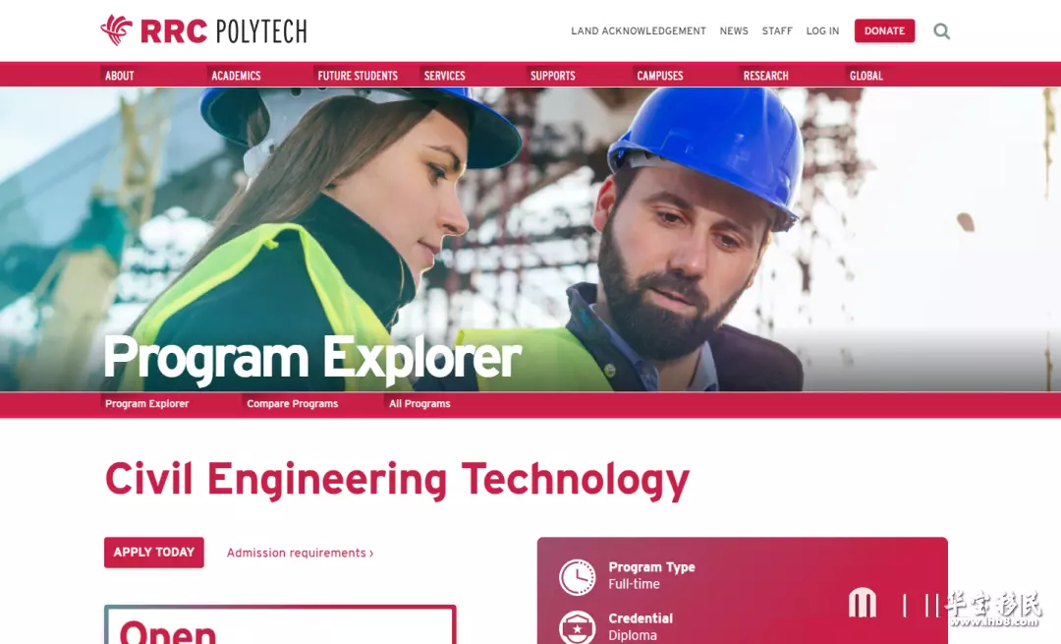Expand the Supports menu
This screenshot has height=644, width=1061.
pyautogui.click(x=553, y=75)
